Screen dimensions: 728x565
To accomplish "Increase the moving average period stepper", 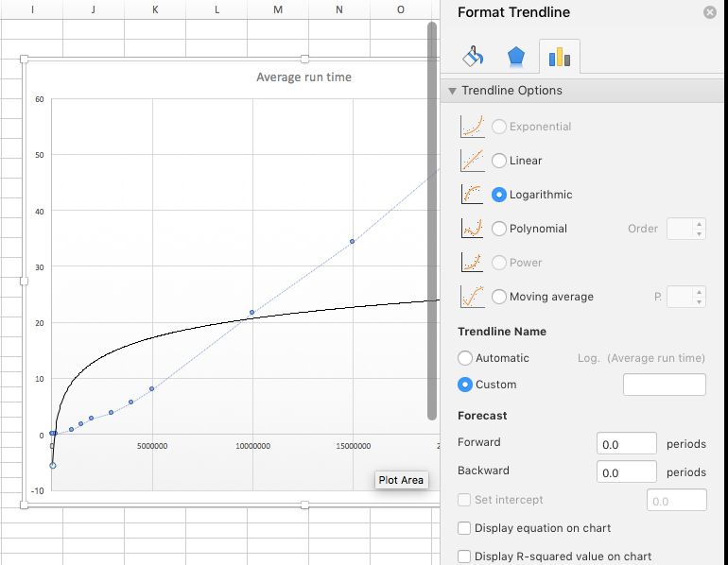I will 699,292.
